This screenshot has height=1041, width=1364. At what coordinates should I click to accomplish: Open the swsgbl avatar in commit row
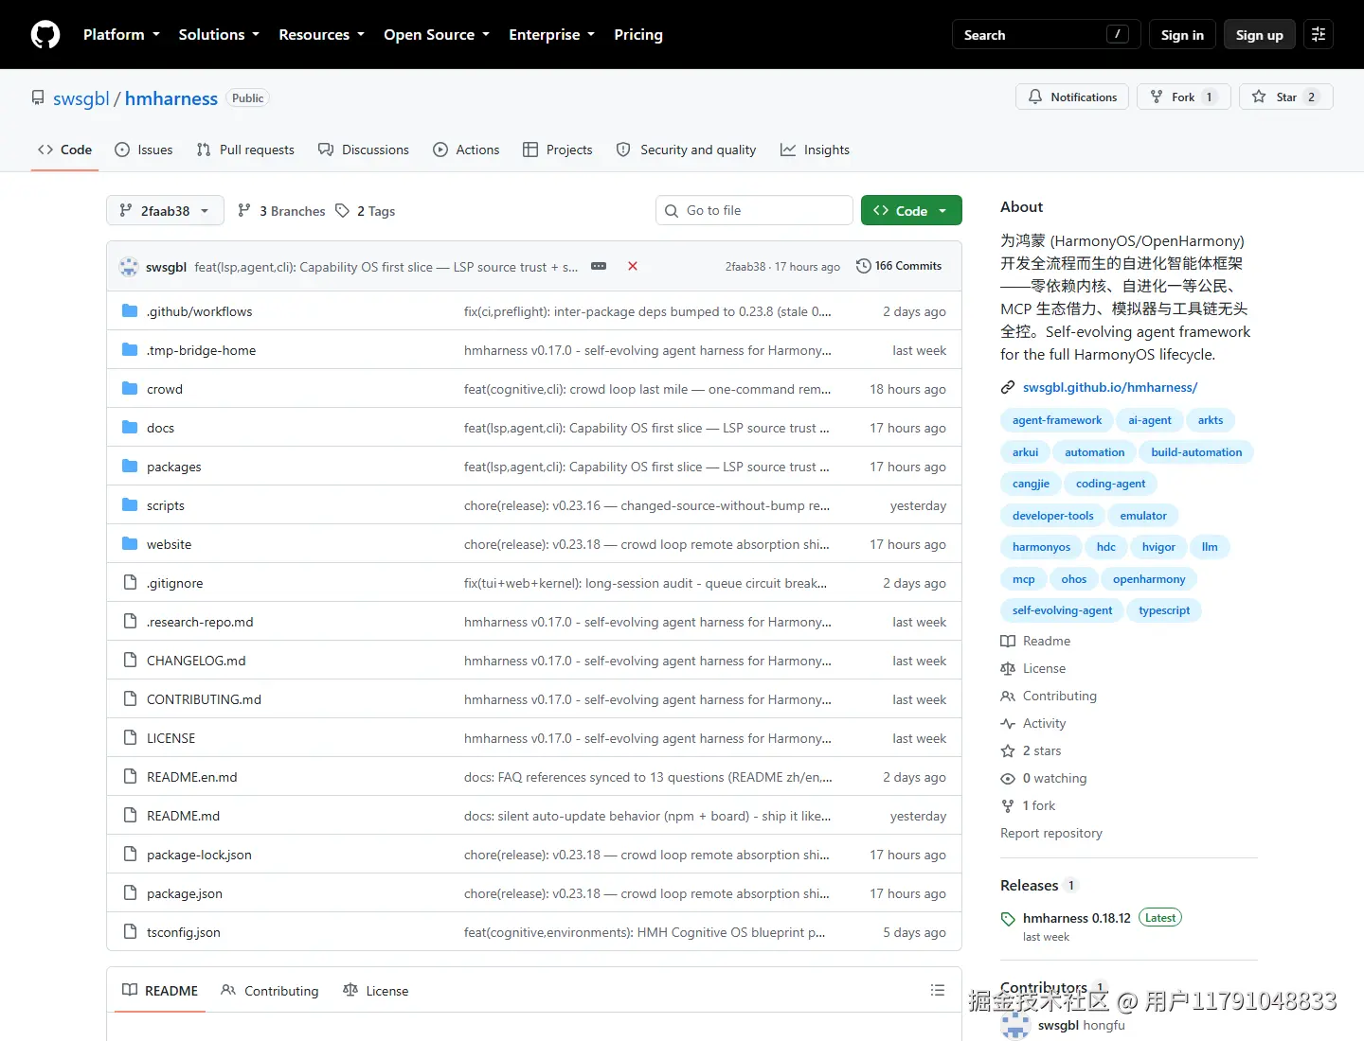pos(129,267)
